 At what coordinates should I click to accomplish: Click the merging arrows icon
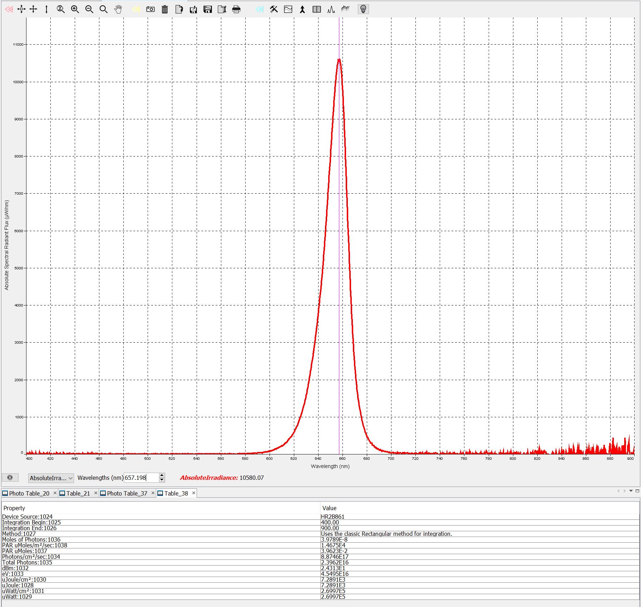pos(302,9)
